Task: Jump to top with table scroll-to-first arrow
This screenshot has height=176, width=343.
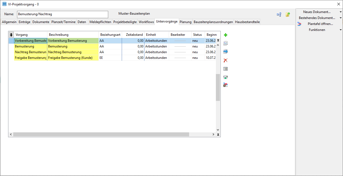Action: click(x=218, y=40)
